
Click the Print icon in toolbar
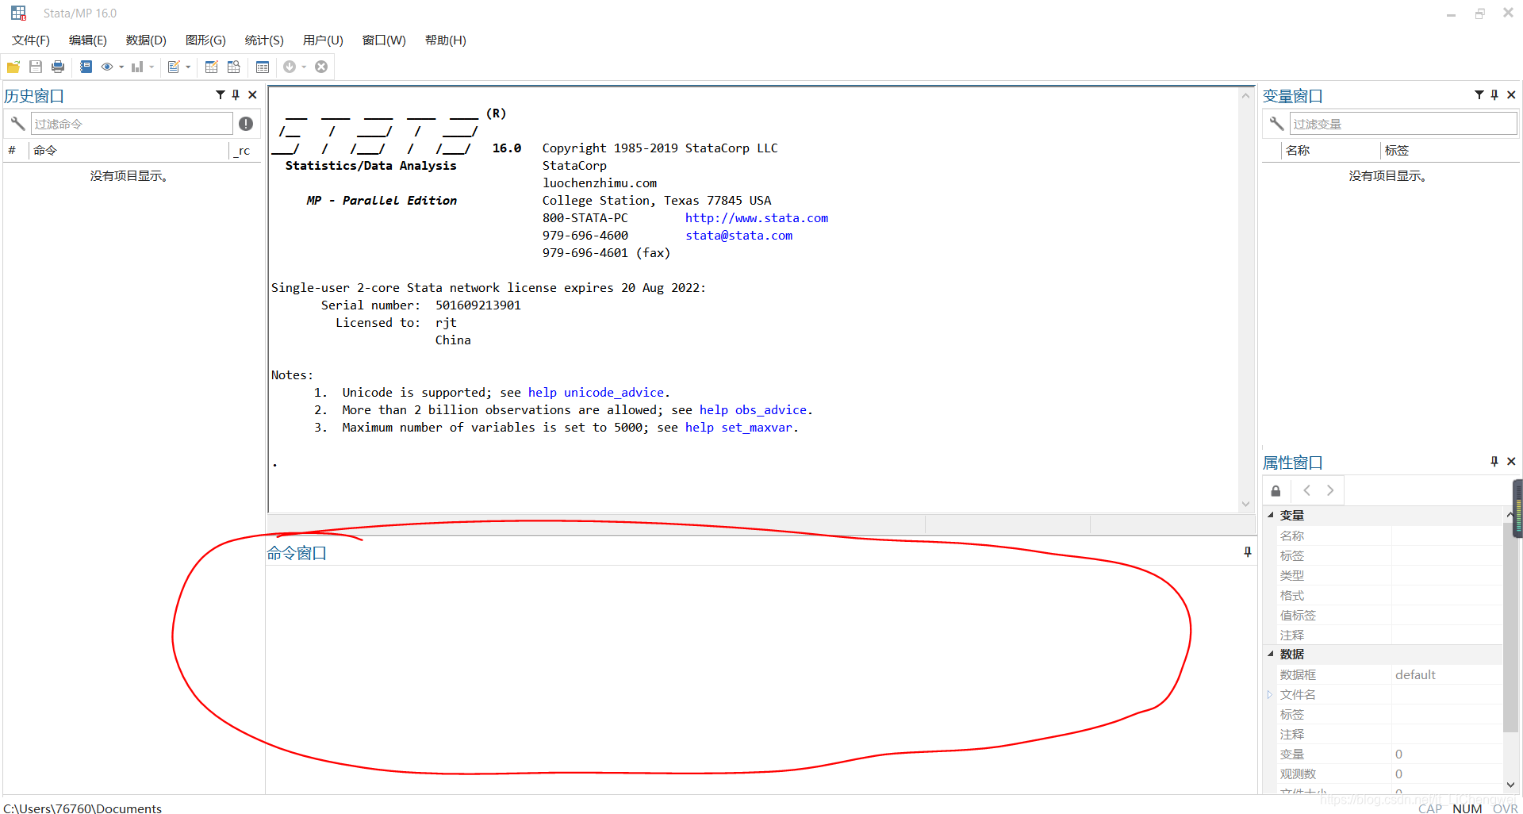[58, 67]
